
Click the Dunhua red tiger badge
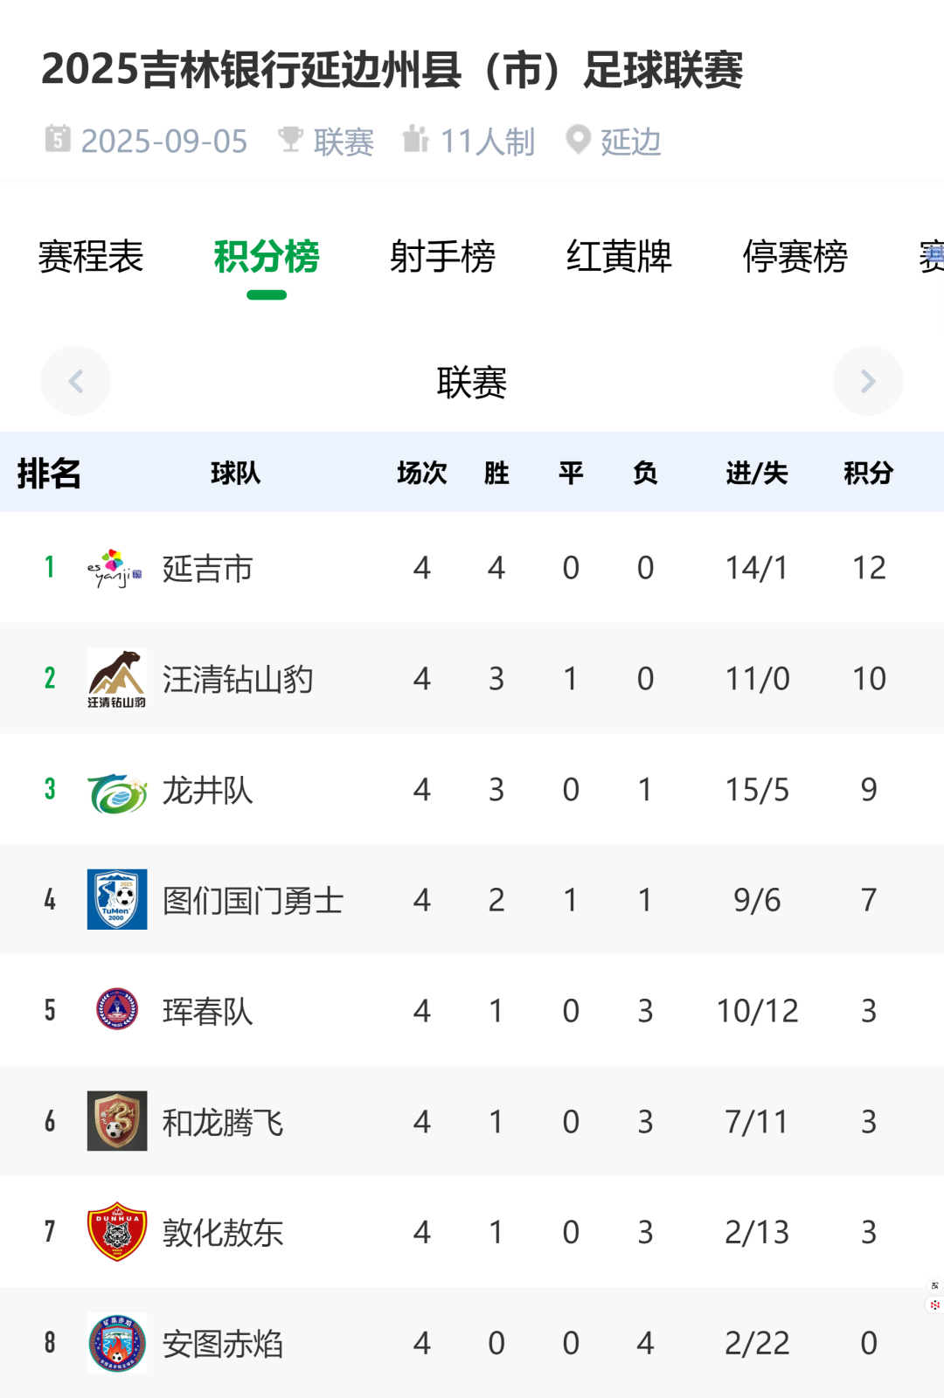116,1232
